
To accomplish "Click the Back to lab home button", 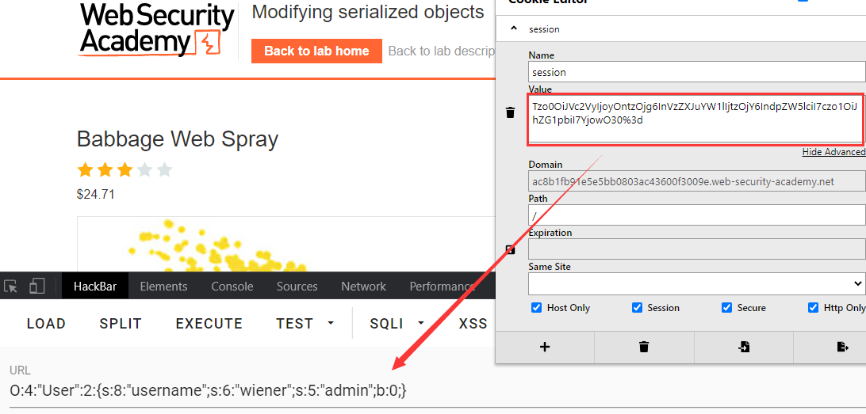I will pyautogui.click(x=316, y=51).
